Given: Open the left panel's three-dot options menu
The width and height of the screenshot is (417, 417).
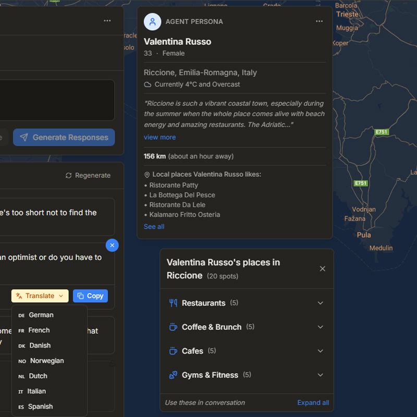Looking at the screenshot, I should 107,21.
